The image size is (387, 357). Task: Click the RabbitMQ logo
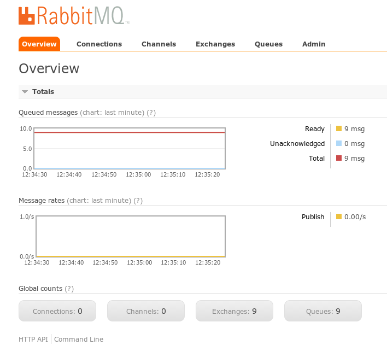[74, 15]
